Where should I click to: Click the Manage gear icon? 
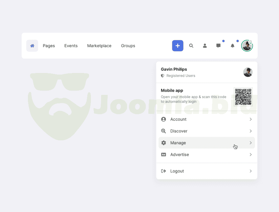[163, 143]
